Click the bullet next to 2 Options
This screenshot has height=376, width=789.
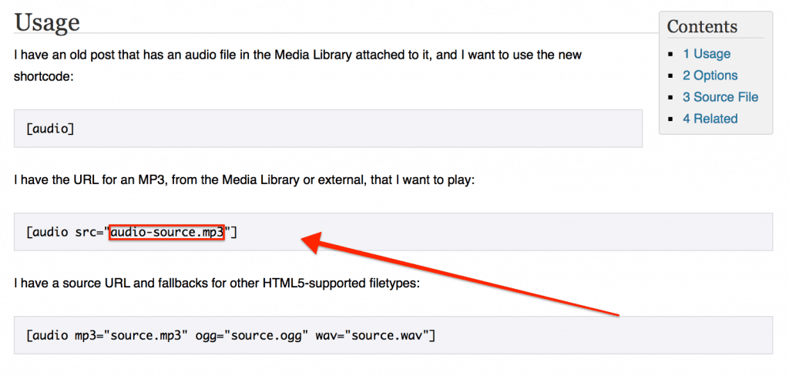(670, 76)
